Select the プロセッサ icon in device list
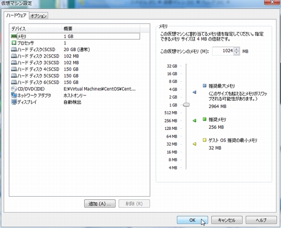The height and width of the screenshot is (228, 281). coord(14,43)
